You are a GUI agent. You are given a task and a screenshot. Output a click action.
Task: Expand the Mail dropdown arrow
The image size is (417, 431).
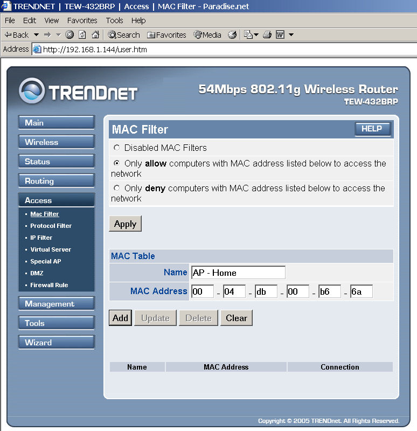click(x=256, y=35)
